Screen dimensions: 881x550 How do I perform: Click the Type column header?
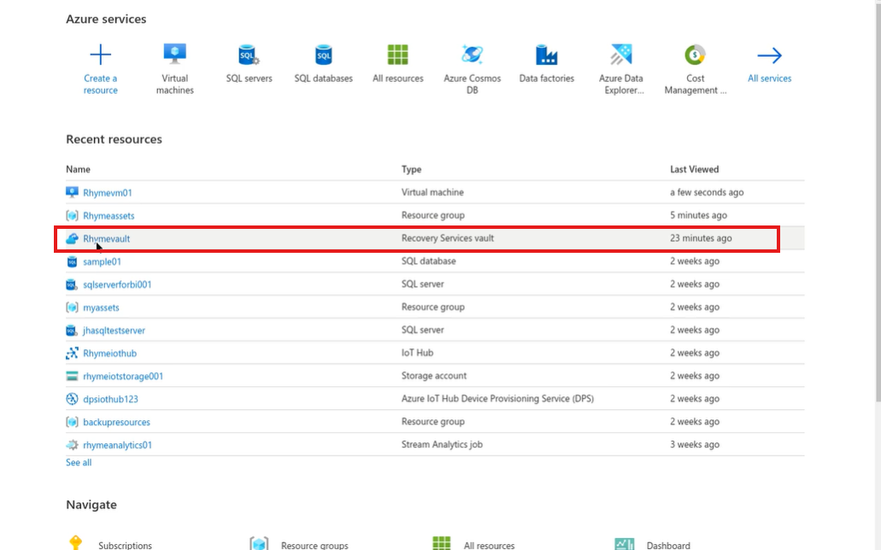pyautogui.click(x=411, y=169)
